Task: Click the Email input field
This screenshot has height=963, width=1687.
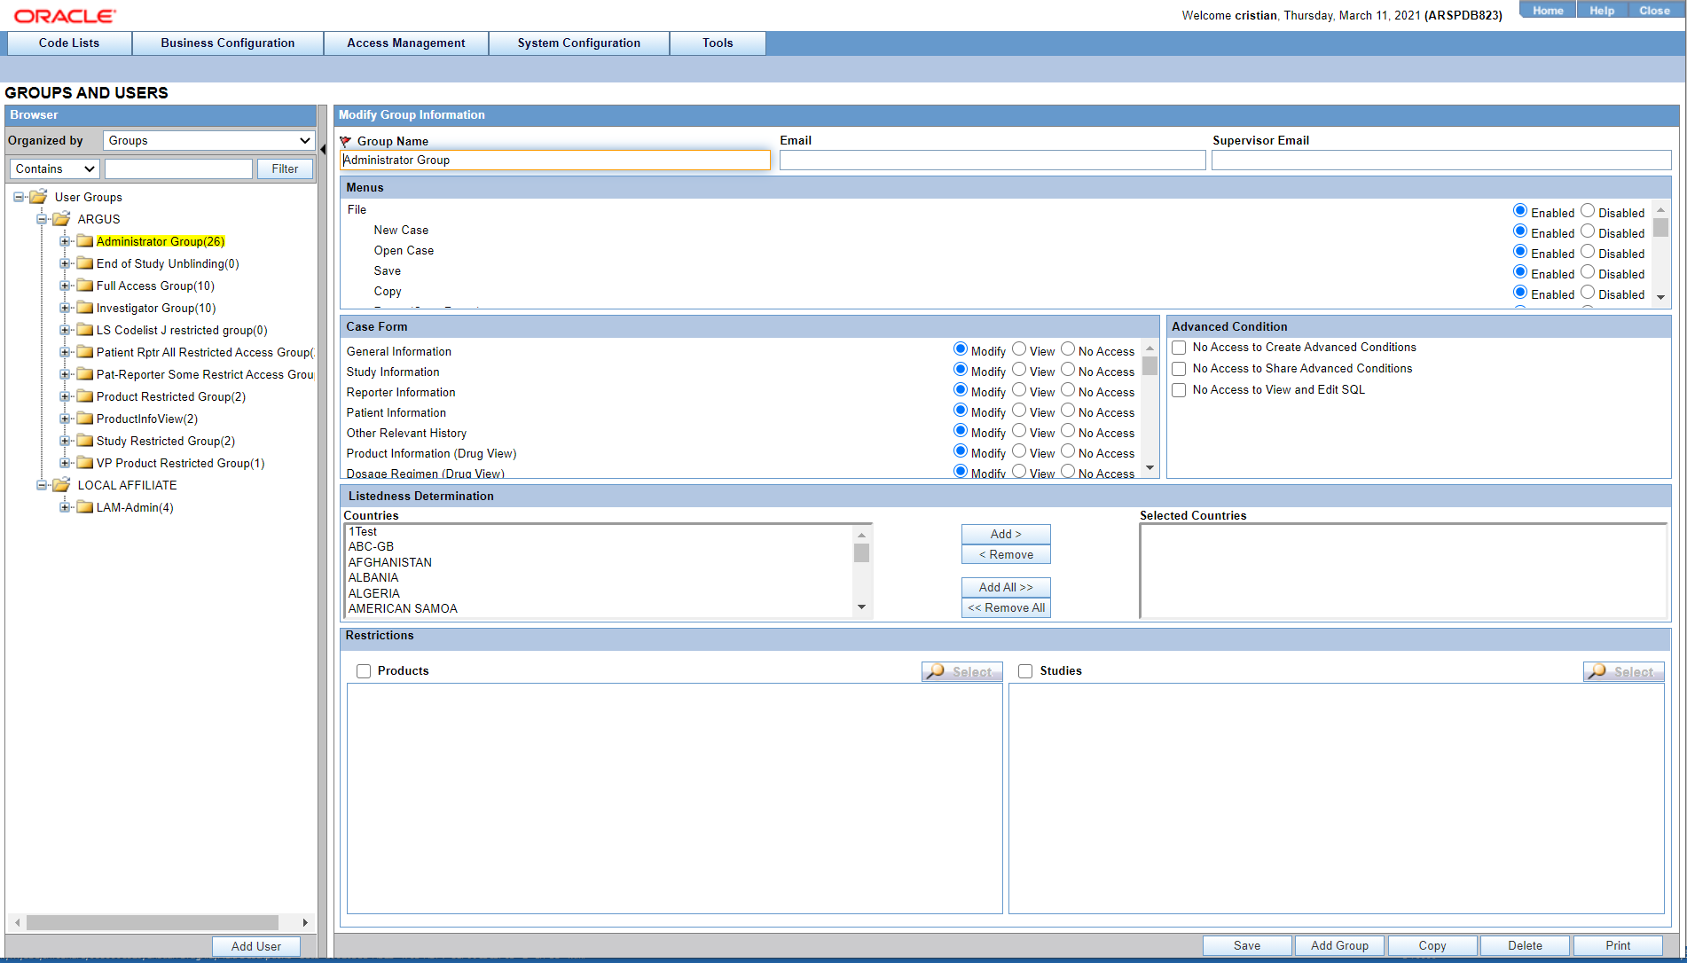Action: click(993, 160)
